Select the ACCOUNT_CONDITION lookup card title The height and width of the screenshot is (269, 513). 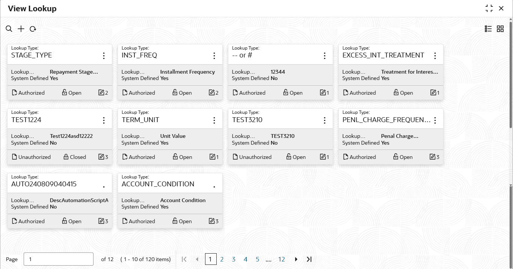tap(158, 184)
